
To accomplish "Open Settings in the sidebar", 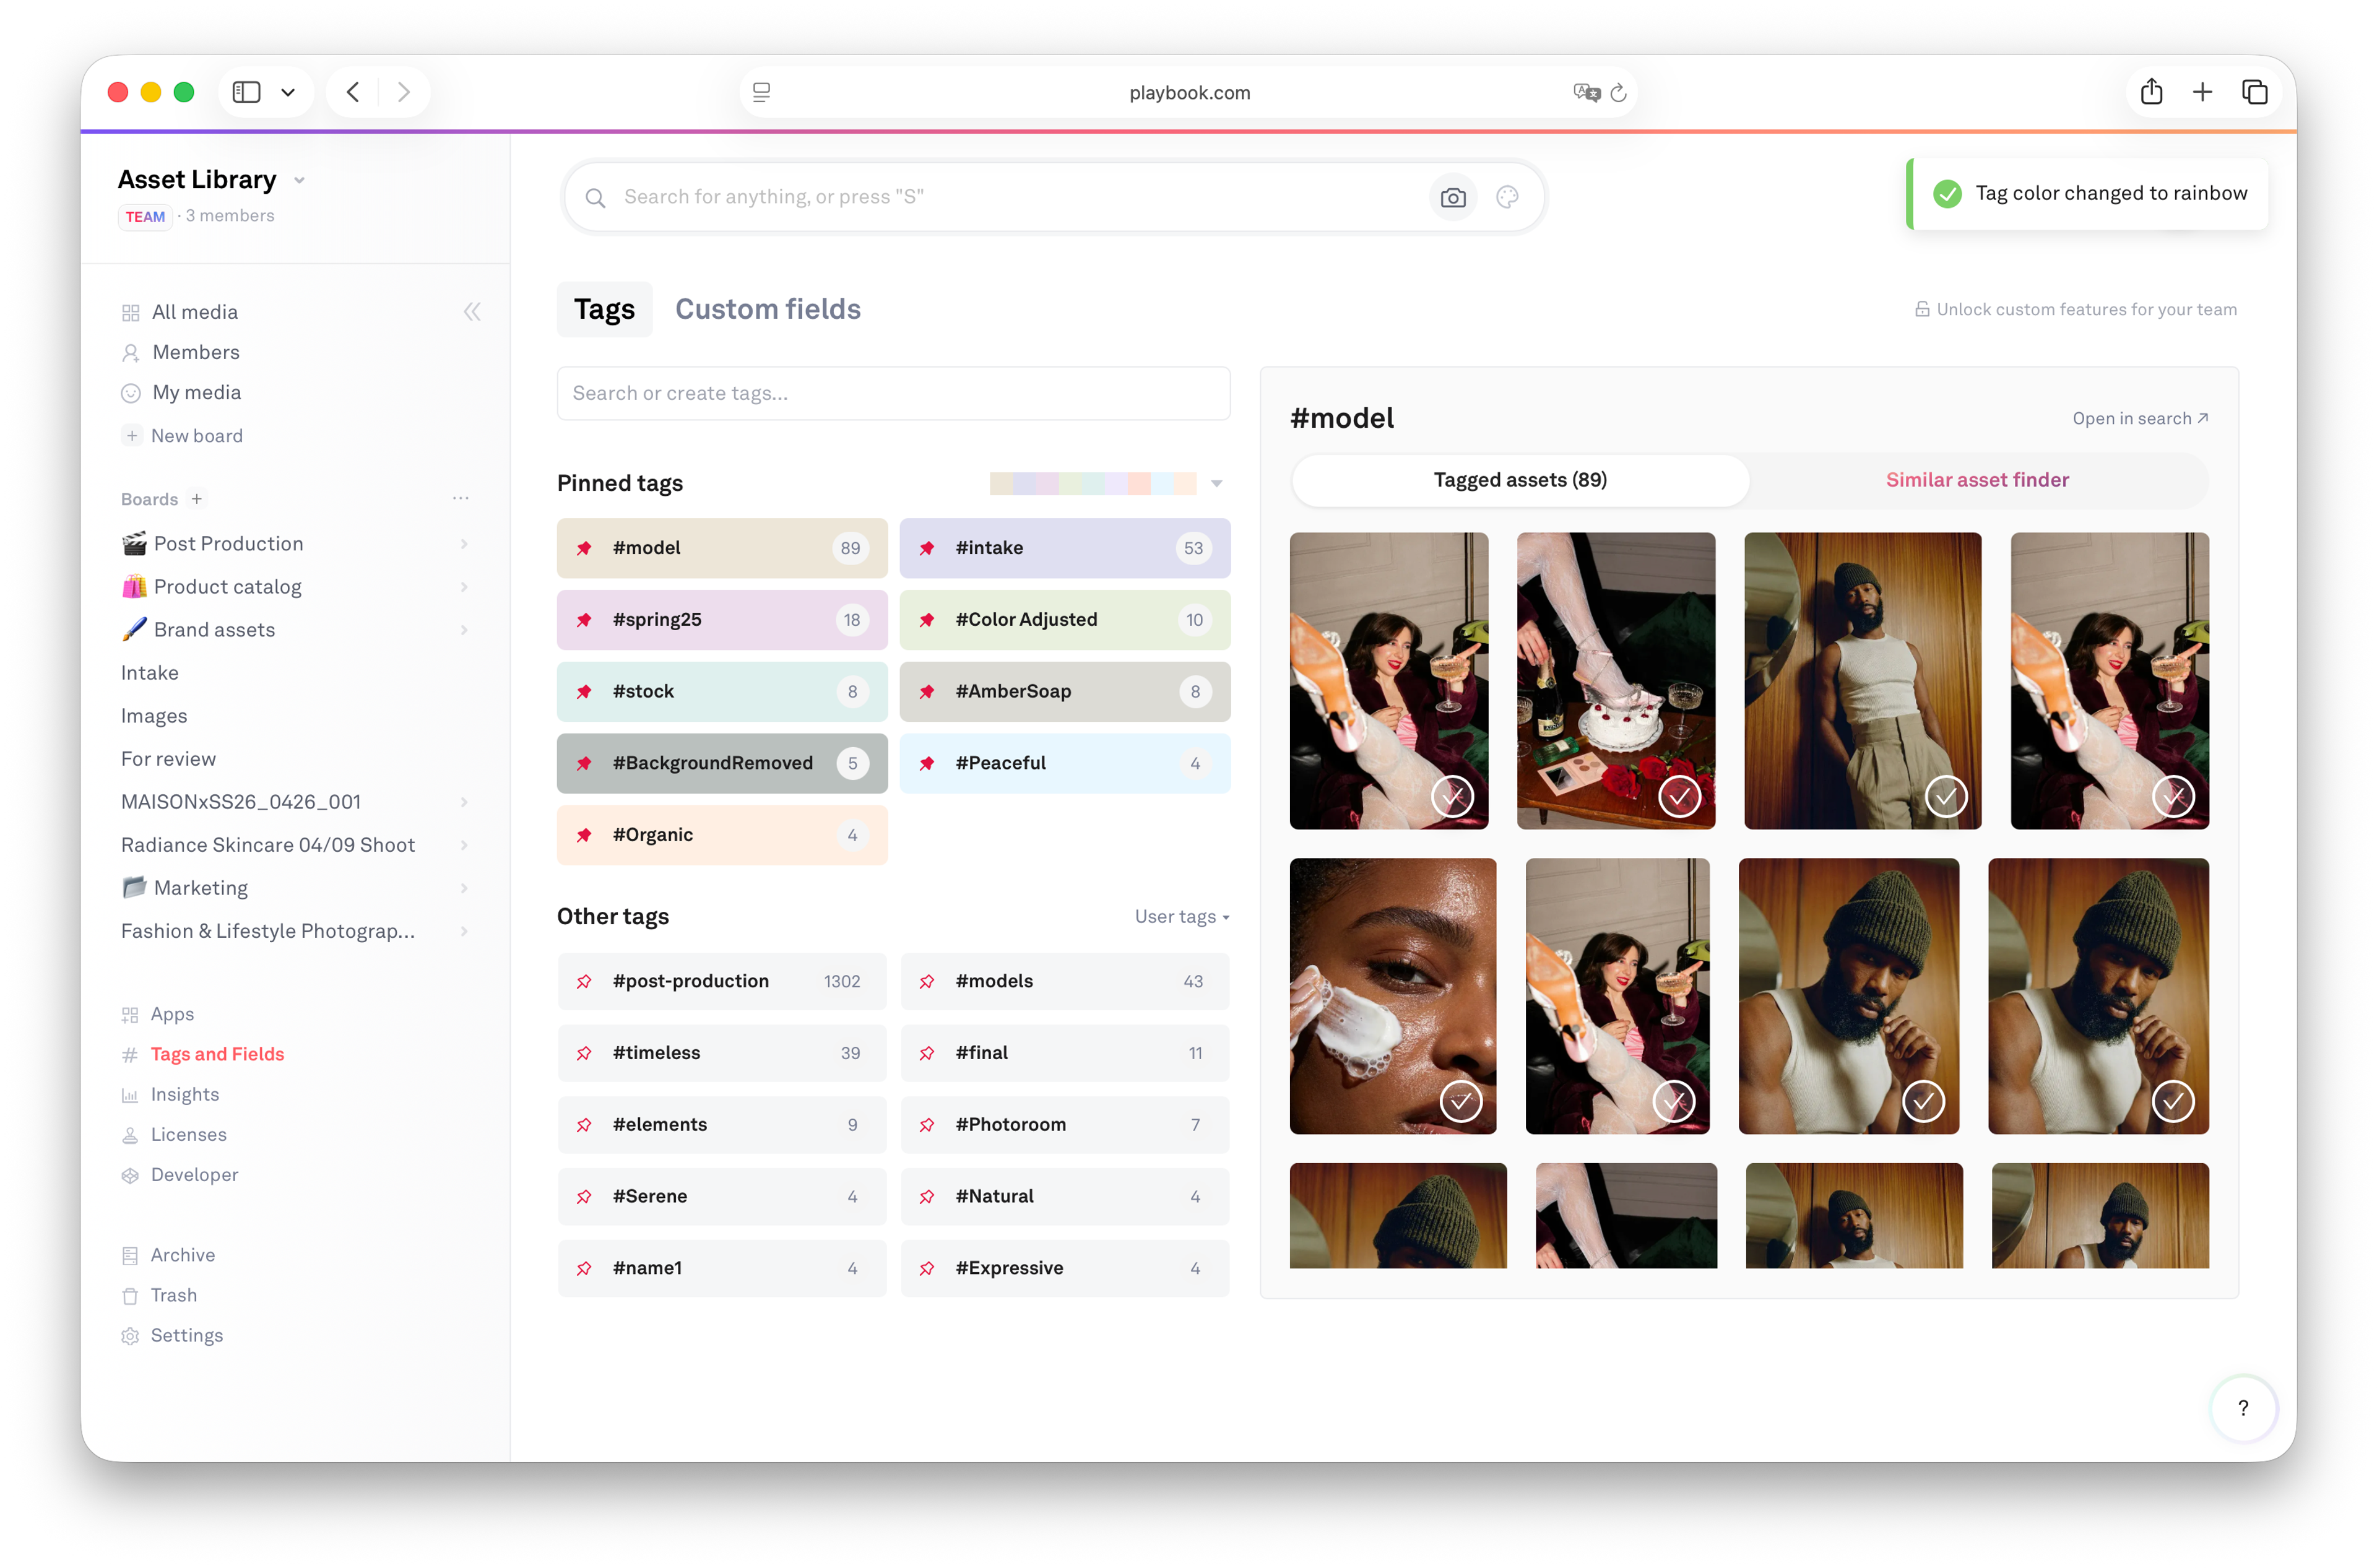I will coord(186,1335).
